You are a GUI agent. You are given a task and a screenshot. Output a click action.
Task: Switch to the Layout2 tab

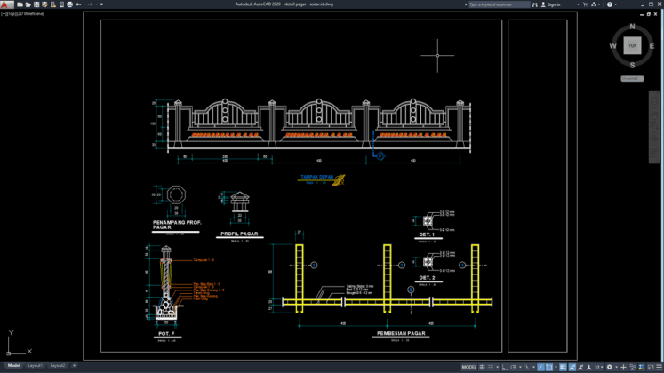pos(58,365)
